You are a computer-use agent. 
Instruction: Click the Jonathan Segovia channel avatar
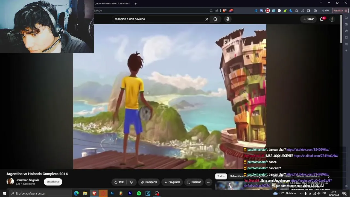pos(10,182)
